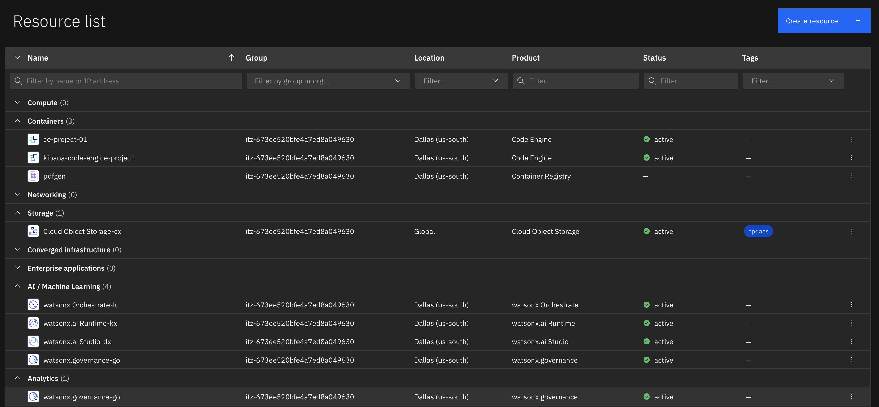Open the Cloud Object Storage-cx resource

click(x=82, y=232)
